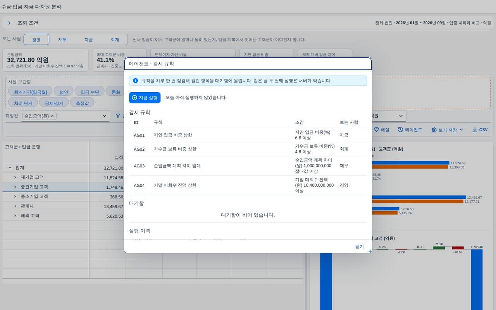Open the 에이전트 history icon in the toolbar
Screen dimensions: 496x310
pyautogui.click(x=400, y=130)
